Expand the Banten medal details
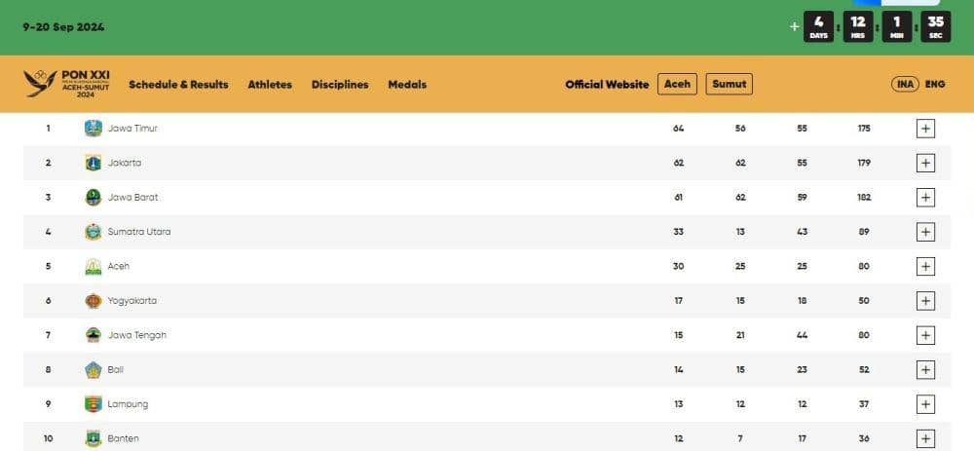 925,438
